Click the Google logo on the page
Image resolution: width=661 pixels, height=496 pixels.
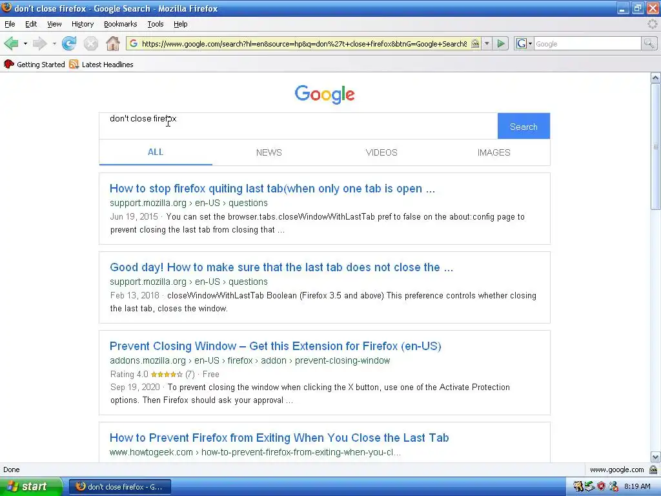[x=325, y=94]
